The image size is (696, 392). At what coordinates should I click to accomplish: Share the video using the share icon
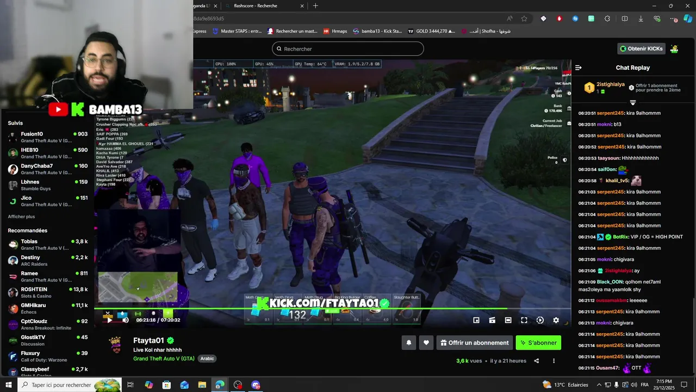(537, 360)
